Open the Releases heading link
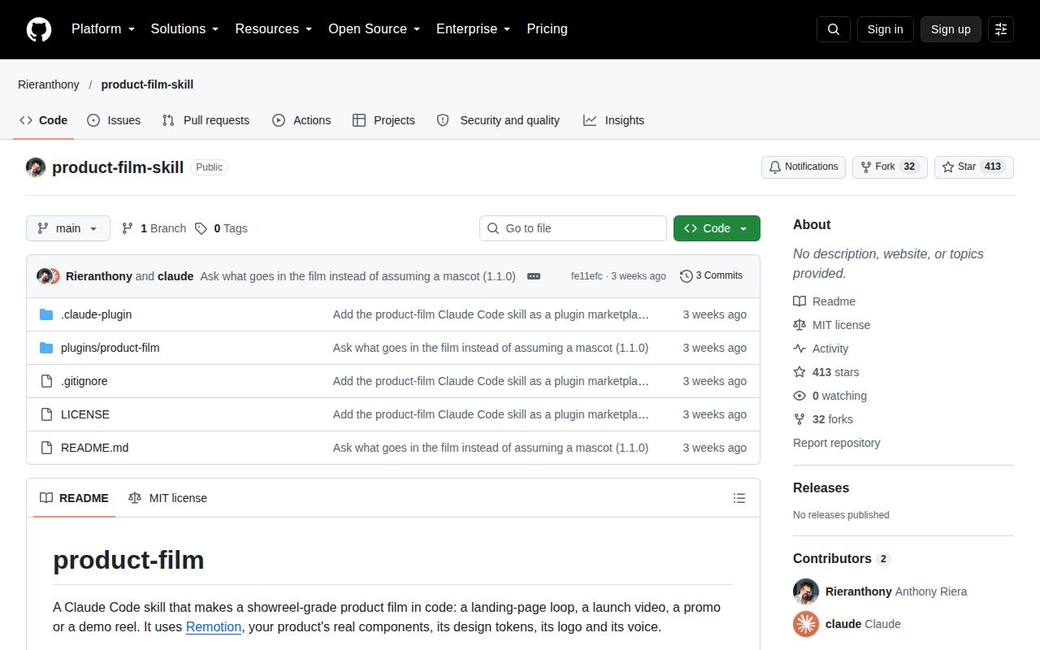The image size is (1040, 650). click(821, 488)
